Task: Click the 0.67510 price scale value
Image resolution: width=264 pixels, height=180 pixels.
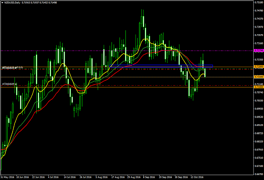Action: click(259, 158)
